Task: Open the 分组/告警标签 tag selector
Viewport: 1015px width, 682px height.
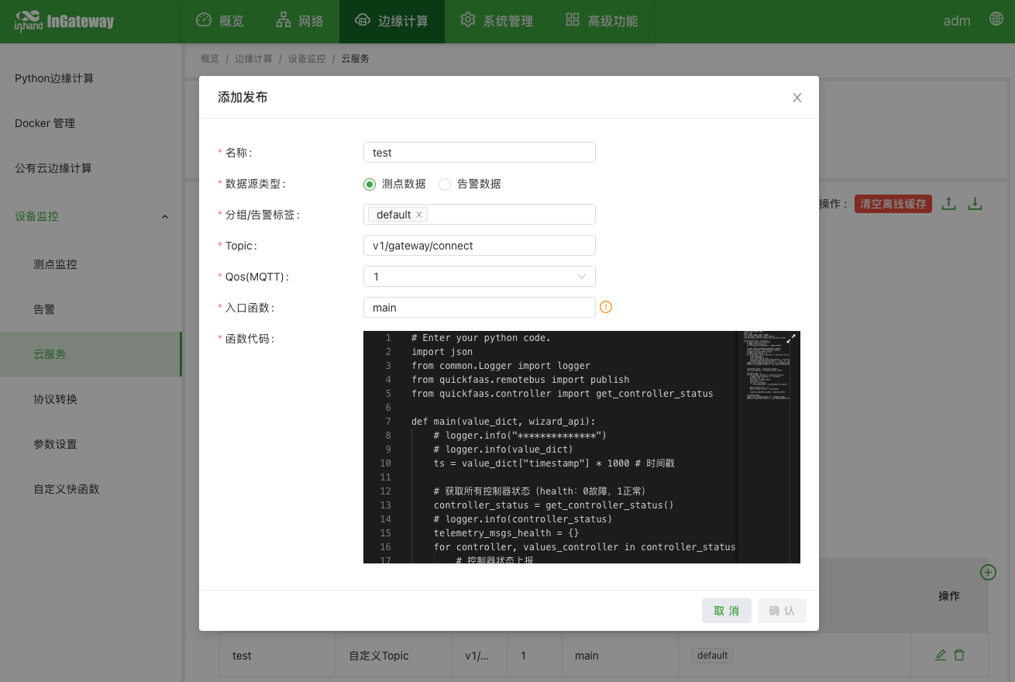Action: tap(511, 215)
